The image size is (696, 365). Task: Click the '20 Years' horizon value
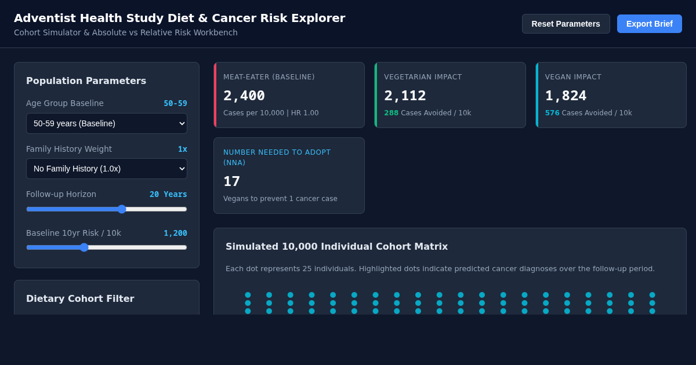[x=168, y=194]
